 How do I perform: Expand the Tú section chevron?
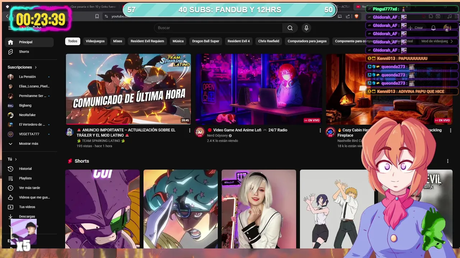(x=16, y=159)
